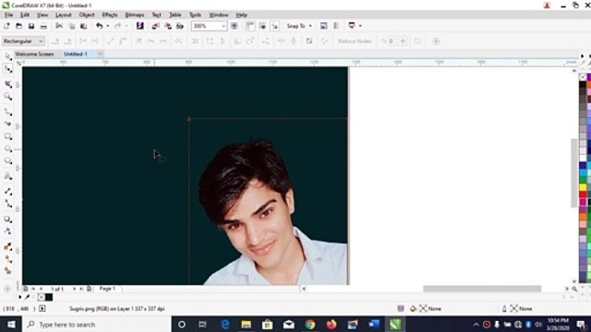Click the Cut scissors icon
The height and width of the screenshot is (332, 591).
[x=59, y=26]
